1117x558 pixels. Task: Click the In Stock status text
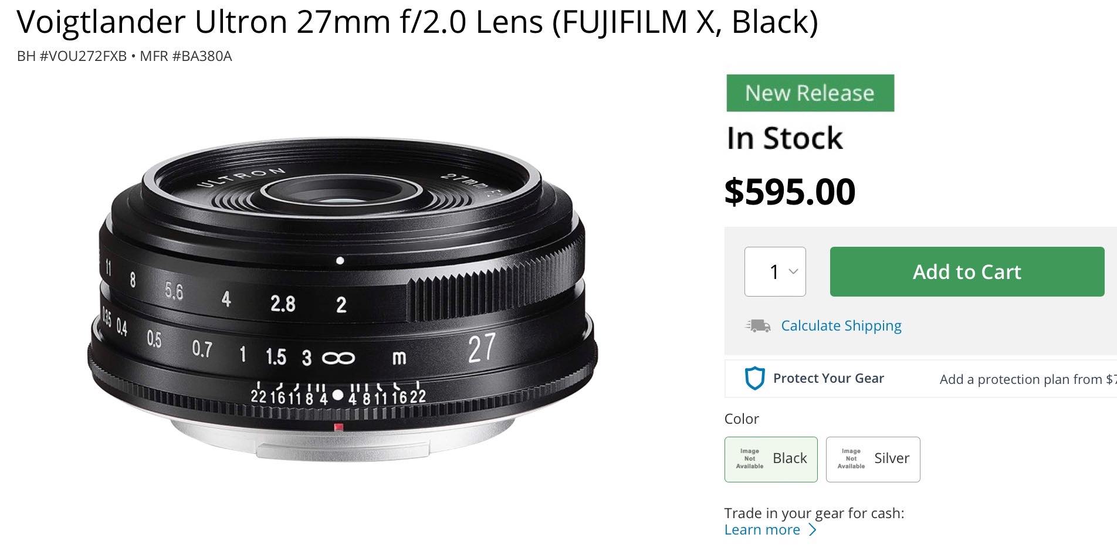point(784,137)
